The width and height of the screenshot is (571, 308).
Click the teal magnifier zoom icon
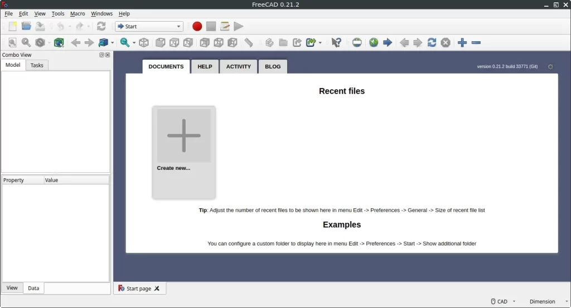125,42
